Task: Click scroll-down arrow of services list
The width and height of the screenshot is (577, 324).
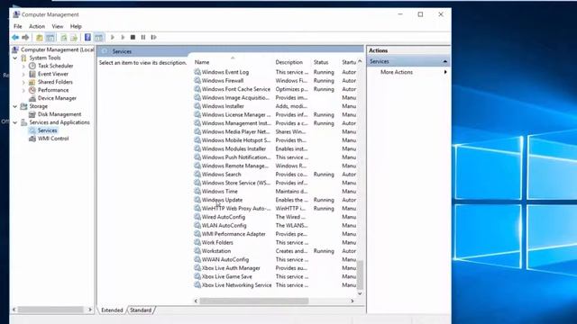Action: pyautogui.click(x=360, y=293)
